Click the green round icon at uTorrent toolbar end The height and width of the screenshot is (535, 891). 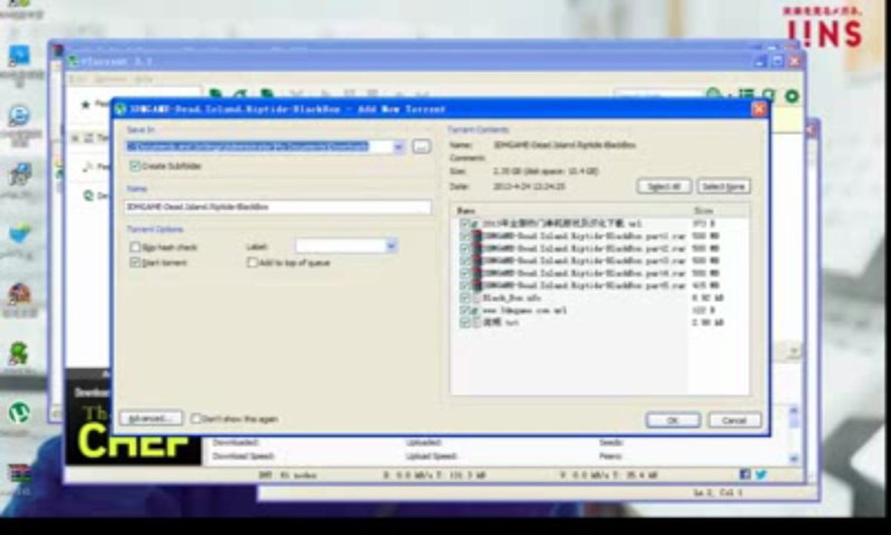click(792, 96)
